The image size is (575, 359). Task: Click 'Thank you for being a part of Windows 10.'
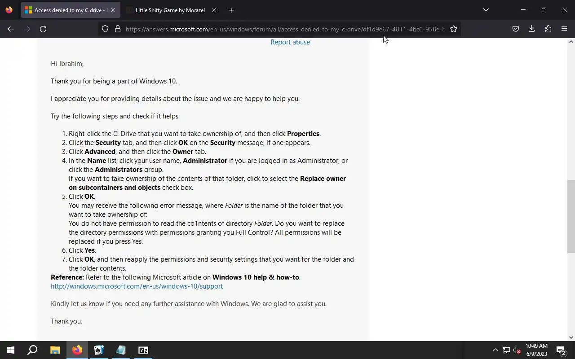click(114, 81)
